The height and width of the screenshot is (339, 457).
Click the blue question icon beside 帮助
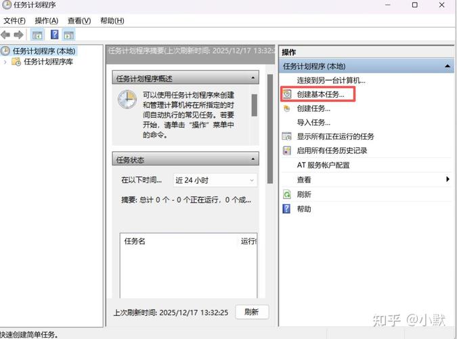(x=287, y=209)
